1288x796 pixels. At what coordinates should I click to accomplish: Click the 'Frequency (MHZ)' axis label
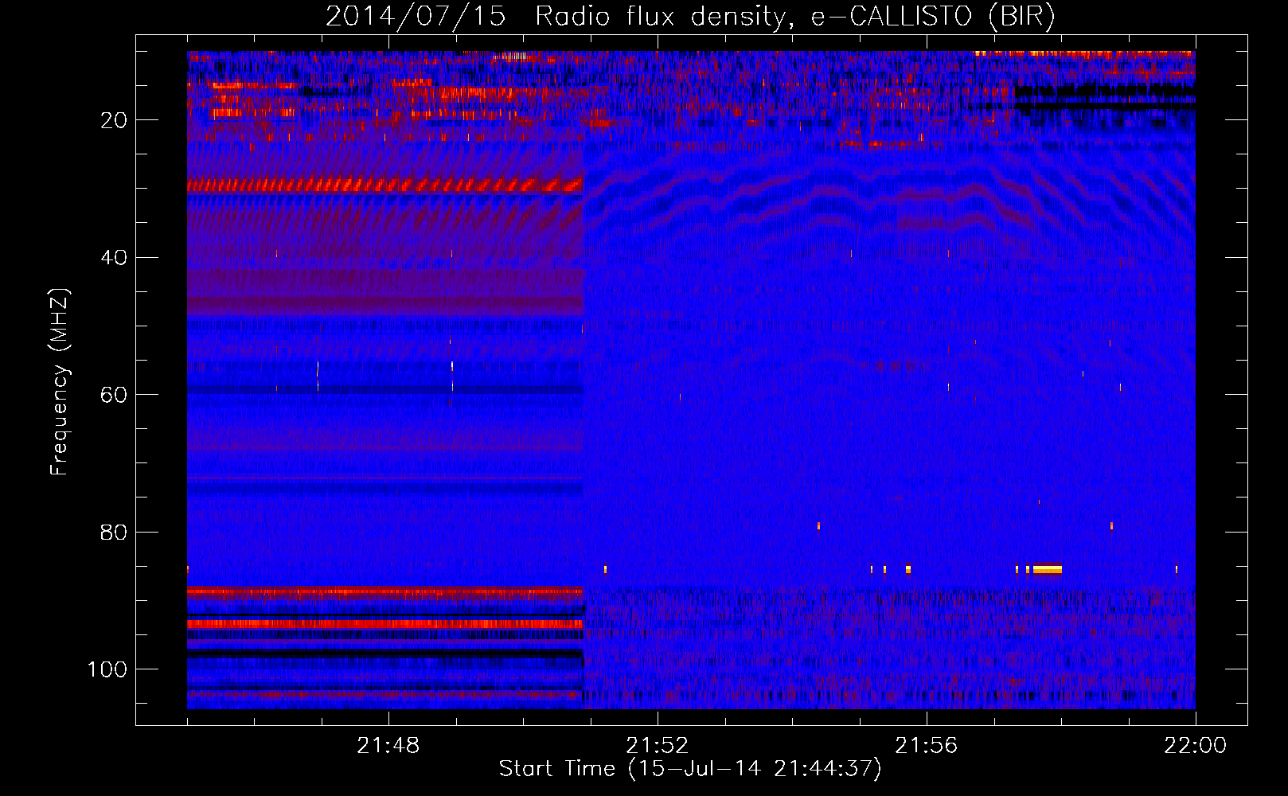pos(60,381)
